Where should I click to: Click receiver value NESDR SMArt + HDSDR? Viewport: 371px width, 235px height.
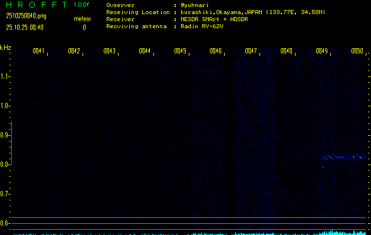(214, 19)
